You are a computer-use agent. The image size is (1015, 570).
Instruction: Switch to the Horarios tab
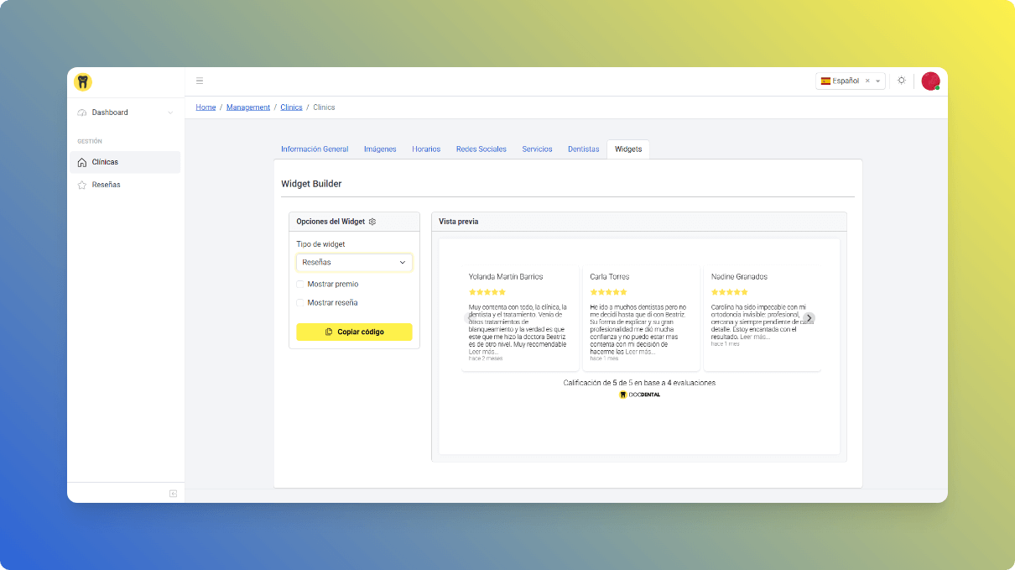426,149
